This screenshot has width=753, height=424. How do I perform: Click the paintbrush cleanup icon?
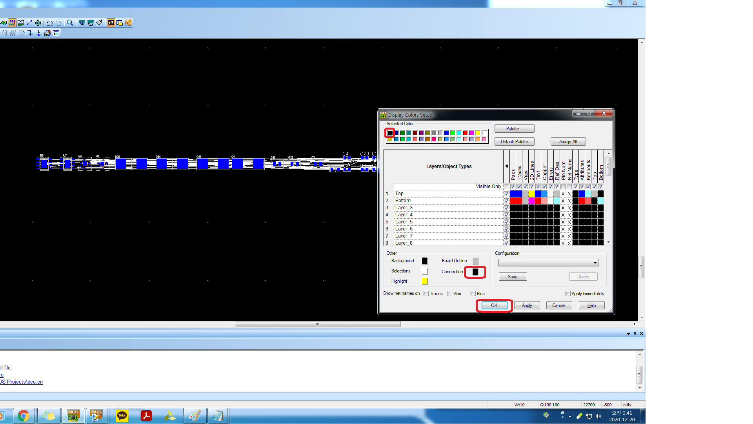click(99, 23)
